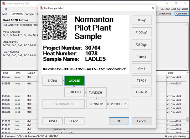The height and width of the screenshot is (139, 190).
Task: Click the Normanton Plant Talk app icon
Action: point(4,3)
